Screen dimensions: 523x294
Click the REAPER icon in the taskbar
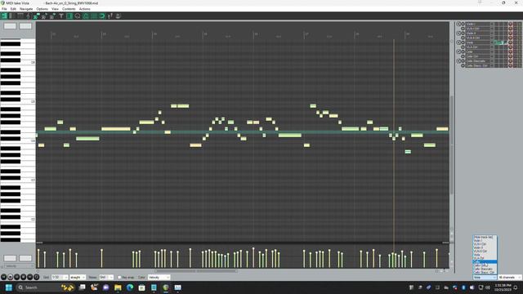(x=166, y=287)
